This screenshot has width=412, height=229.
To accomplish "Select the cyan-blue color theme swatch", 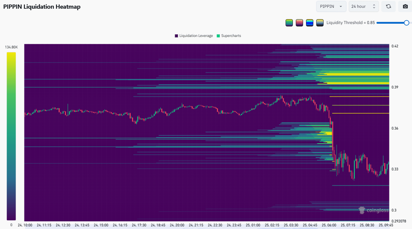I will point(309,23).
